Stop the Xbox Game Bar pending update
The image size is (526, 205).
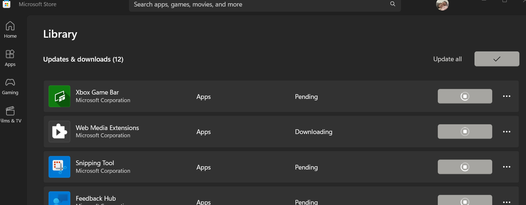465,96
